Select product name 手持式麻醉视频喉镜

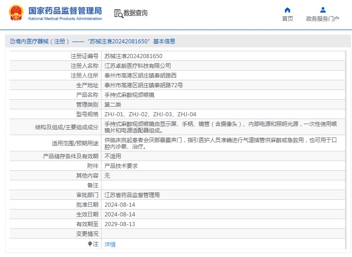coord(129,95)
